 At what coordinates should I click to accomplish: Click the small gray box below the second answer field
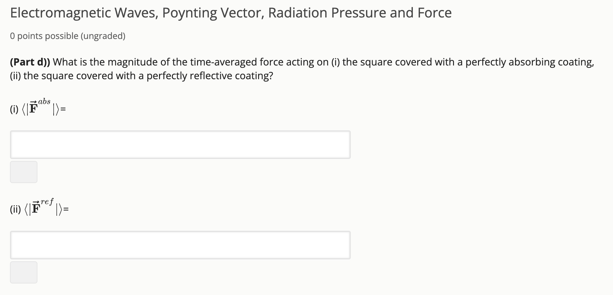24,273
